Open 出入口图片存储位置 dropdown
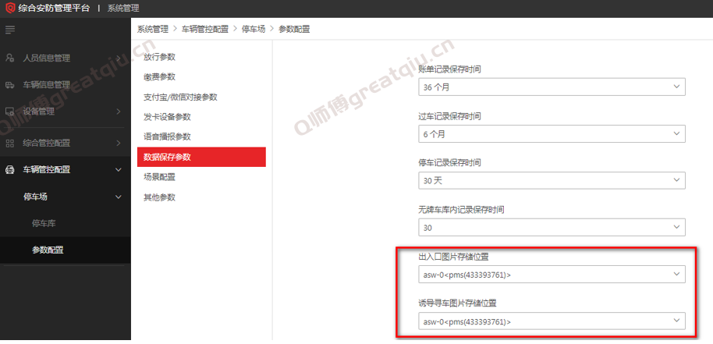The image size is (713, 344). pos(552,275)
